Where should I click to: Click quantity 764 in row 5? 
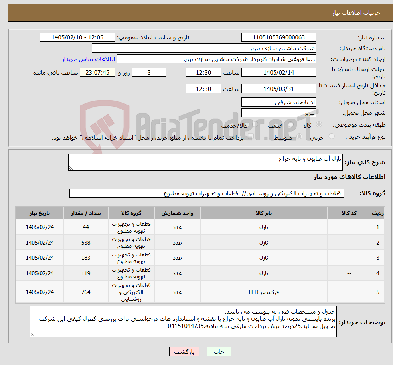(x=86, y=292)
